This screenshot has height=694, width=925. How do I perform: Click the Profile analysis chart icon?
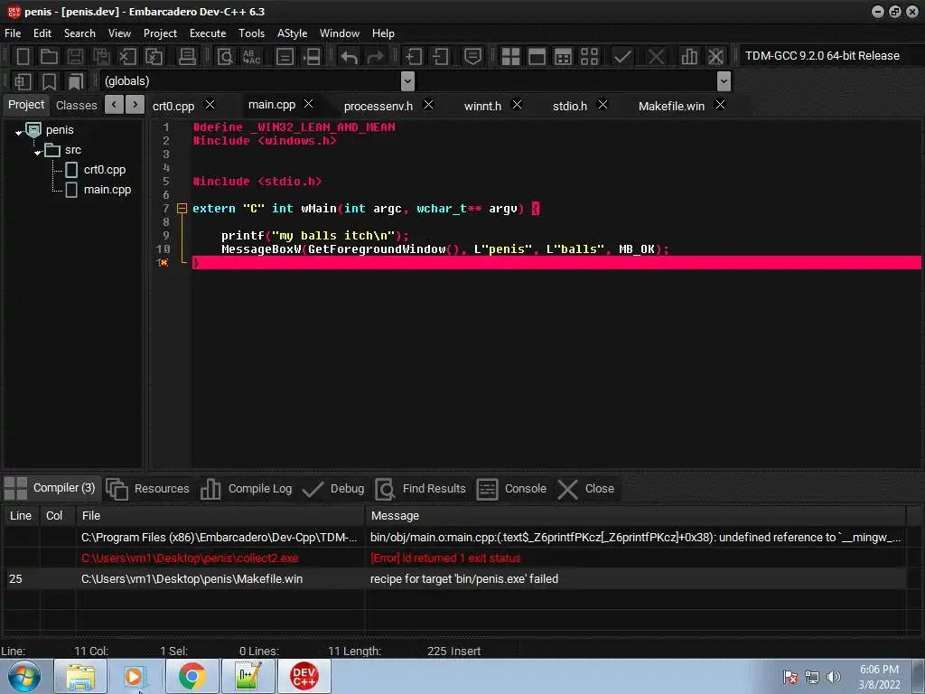[x=689, y=57]
